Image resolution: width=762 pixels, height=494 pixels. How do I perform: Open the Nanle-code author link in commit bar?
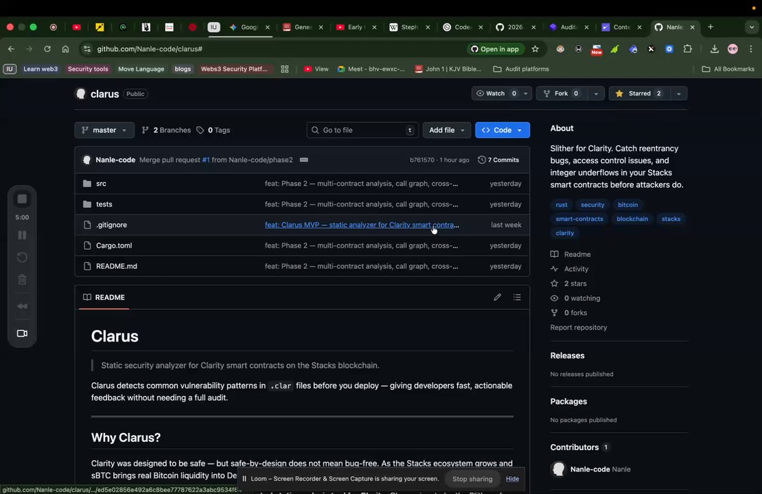115,160
